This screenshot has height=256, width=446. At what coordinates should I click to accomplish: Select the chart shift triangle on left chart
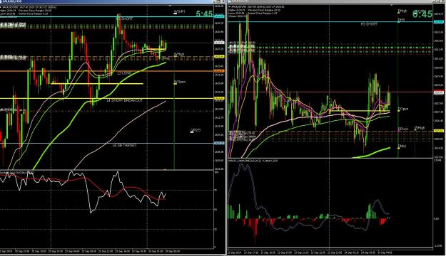click(170, 6)
